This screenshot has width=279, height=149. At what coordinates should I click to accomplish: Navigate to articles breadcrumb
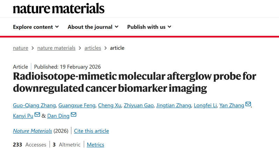click(x=93, y=48)
